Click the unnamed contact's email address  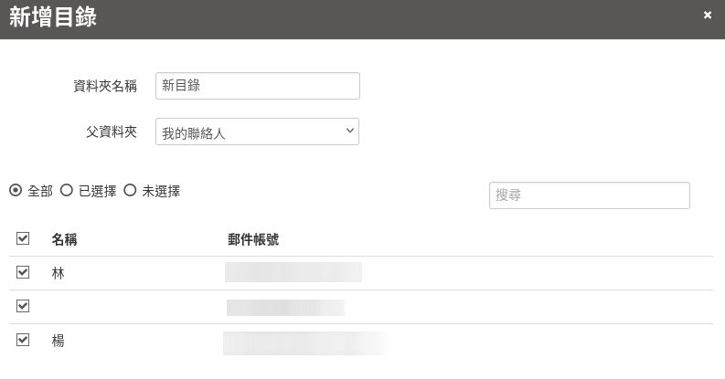click(285, 307)
